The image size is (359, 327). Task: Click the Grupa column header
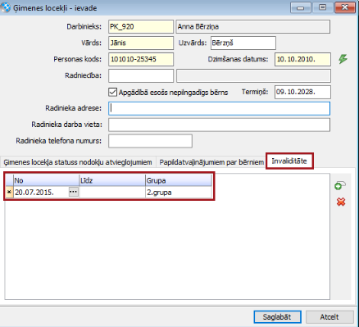click(x=179, y=180)
